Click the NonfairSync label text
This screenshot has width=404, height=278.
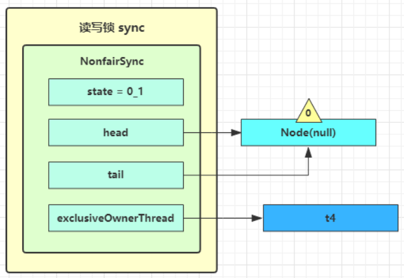click(111, 62)
